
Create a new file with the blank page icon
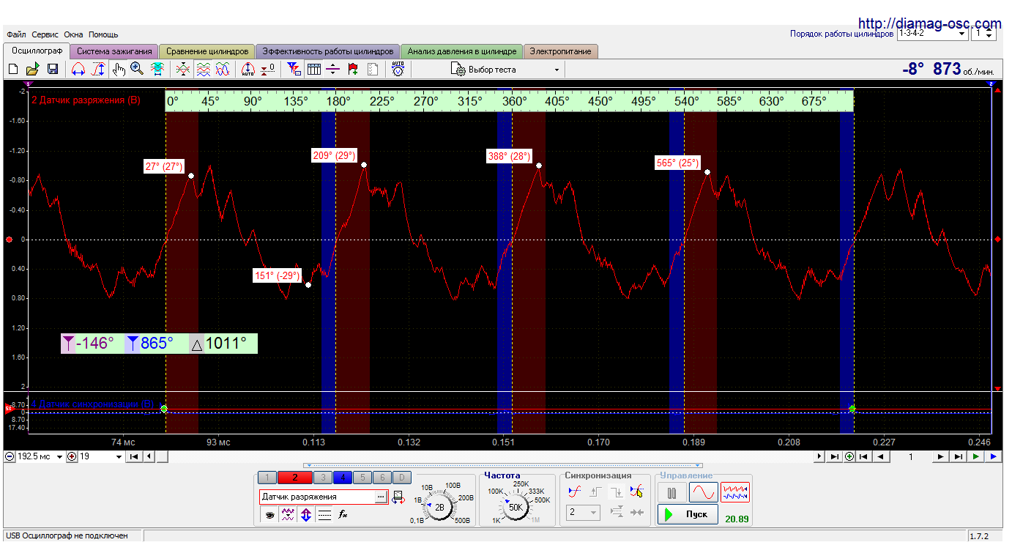tap(13, 69)
